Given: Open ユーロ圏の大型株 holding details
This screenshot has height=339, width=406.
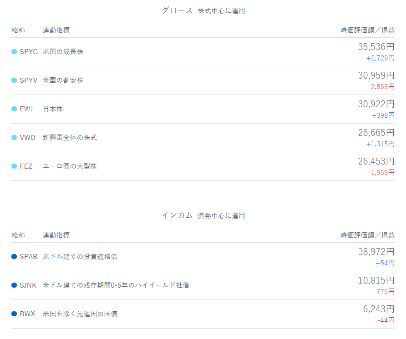Looking at the screenshot, I should coord(70,166).
